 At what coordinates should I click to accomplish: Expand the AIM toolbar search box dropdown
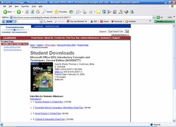[41, 21]
